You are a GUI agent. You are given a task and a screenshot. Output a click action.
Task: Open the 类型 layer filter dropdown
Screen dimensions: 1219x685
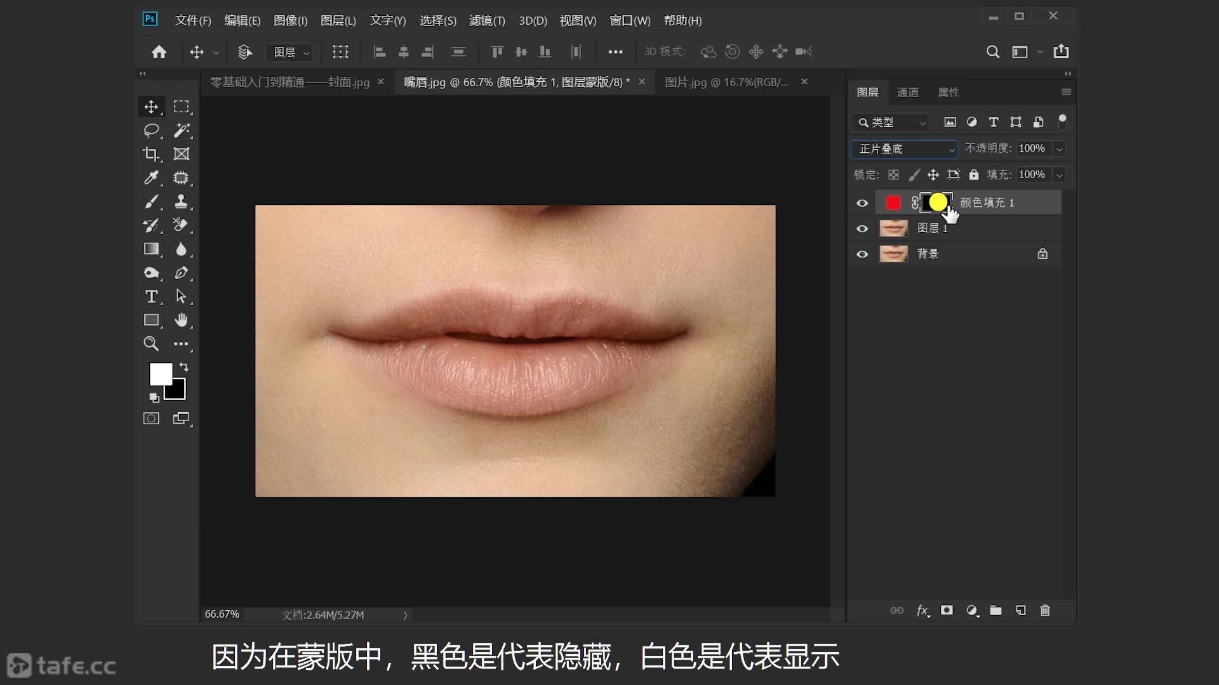(x=891, y=122)
